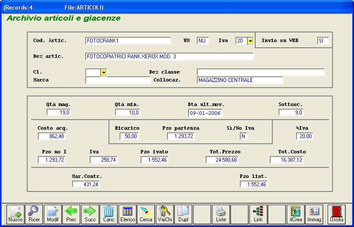This screenshot has height=227, width=354.
Task: Click the VarChi keys icon
Action: click(x=165, y=214)
